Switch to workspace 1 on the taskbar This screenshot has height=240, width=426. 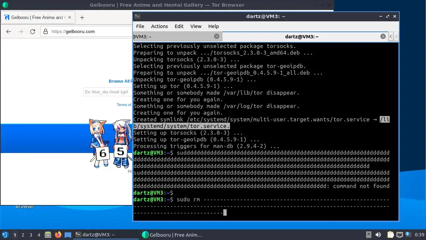tap(15, 235)
